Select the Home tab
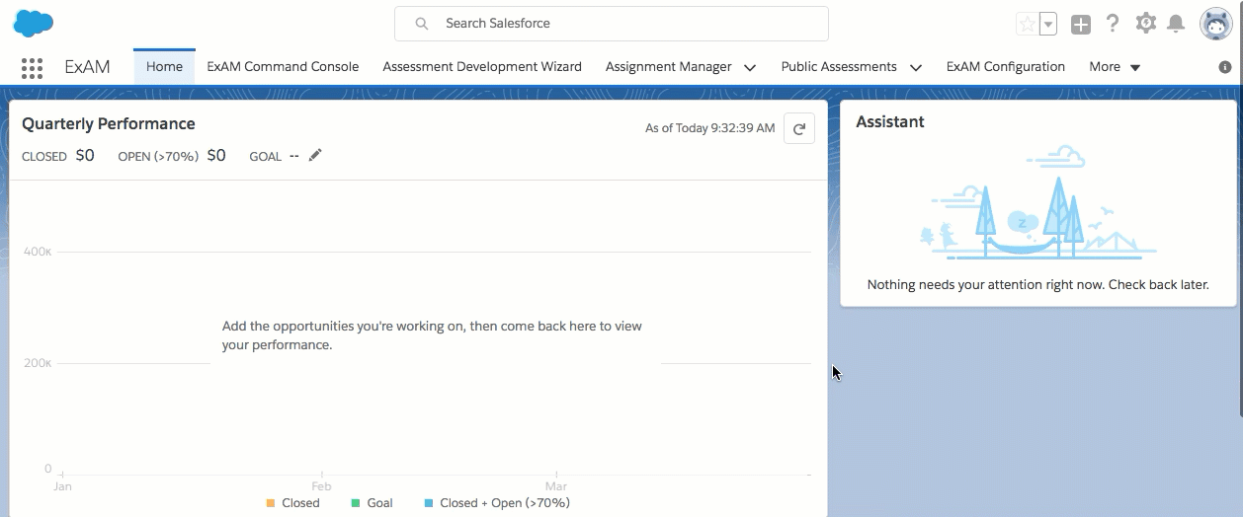Image resolution: width=1243 pixels, height=517 pixels. coord(164,67)
